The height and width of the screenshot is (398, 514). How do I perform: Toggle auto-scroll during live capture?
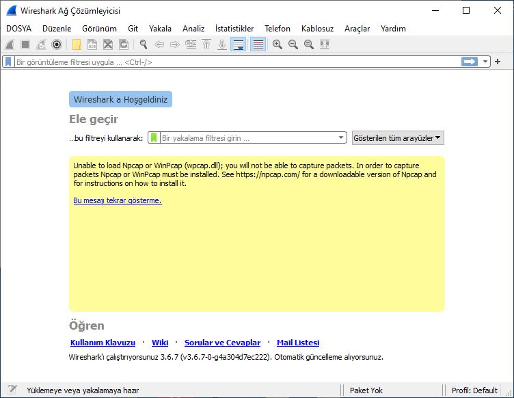[239, 44]
